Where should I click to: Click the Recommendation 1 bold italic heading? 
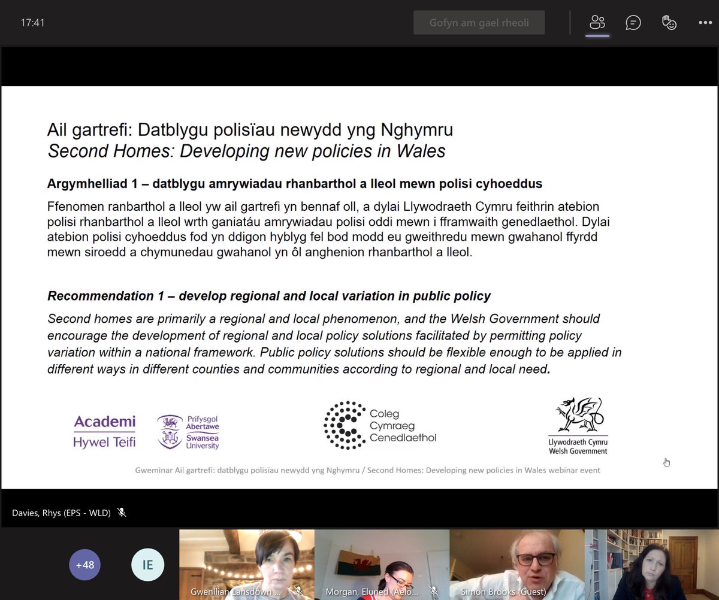(x=269, y=296)
